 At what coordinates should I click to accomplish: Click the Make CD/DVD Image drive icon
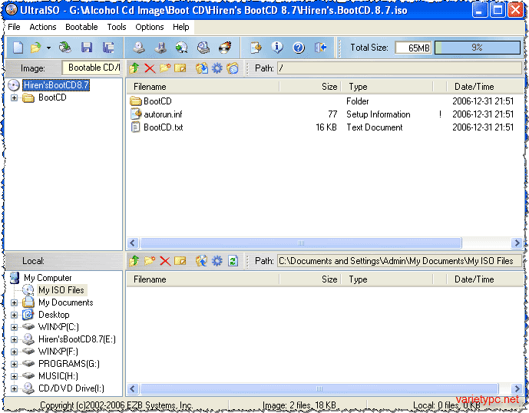[x=139, y=48]
